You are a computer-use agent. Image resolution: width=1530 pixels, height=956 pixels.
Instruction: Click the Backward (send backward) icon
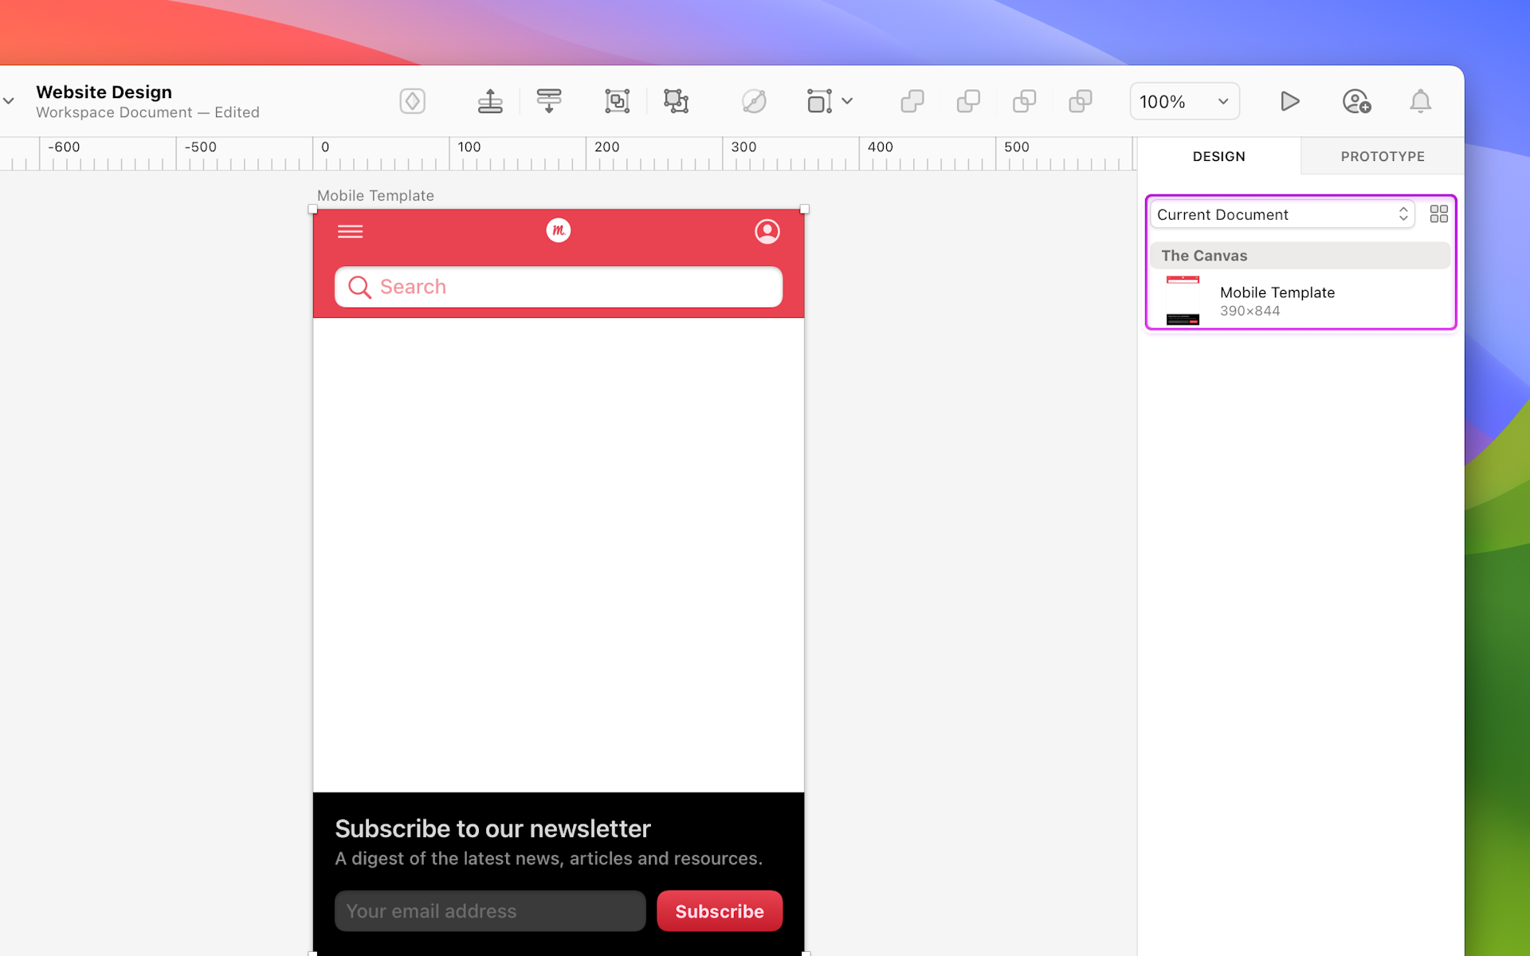[549, 101]
